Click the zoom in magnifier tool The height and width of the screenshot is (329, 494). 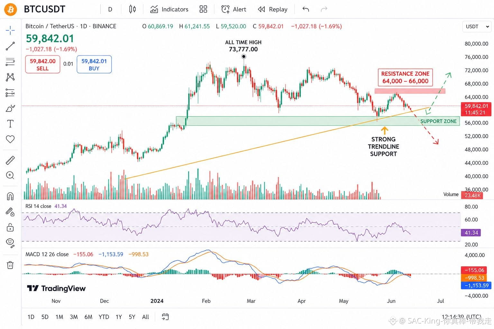point(10,175)
